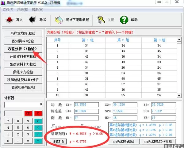Click the X1 mean field 33.5556

point(86,105)
